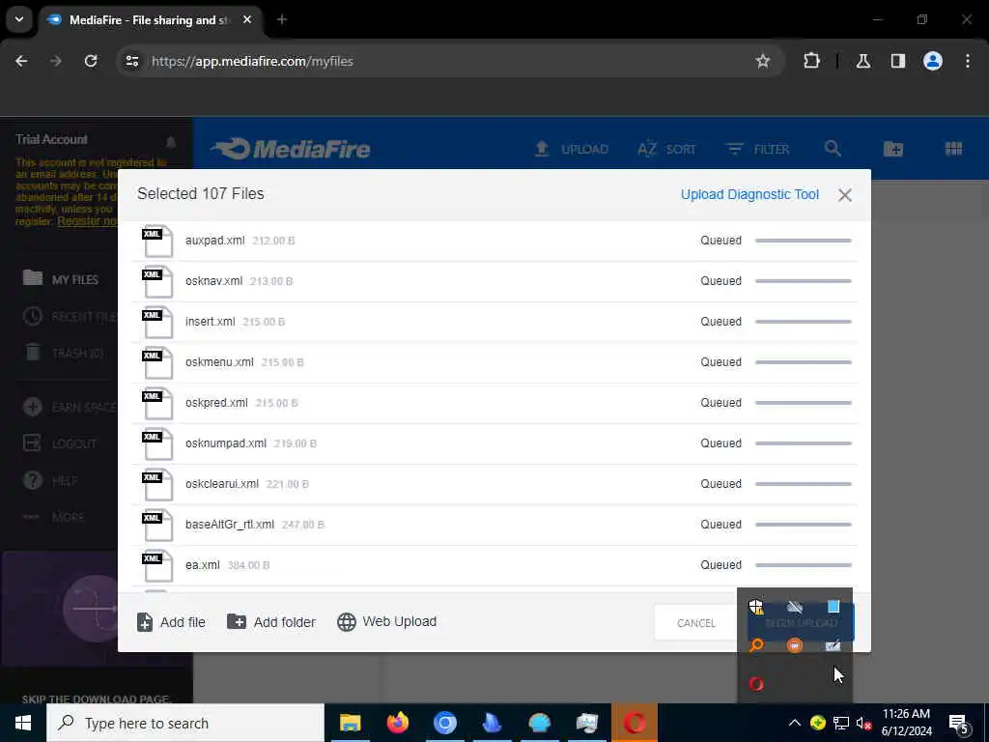
Task: Click Windows Security shield tray icon
Action: pyautogui.click(x=755, y=607)
